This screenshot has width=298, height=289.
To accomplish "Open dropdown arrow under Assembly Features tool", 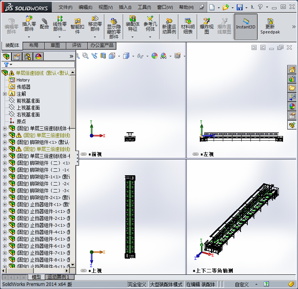I will pyautogui.click(x=132, y=37).
